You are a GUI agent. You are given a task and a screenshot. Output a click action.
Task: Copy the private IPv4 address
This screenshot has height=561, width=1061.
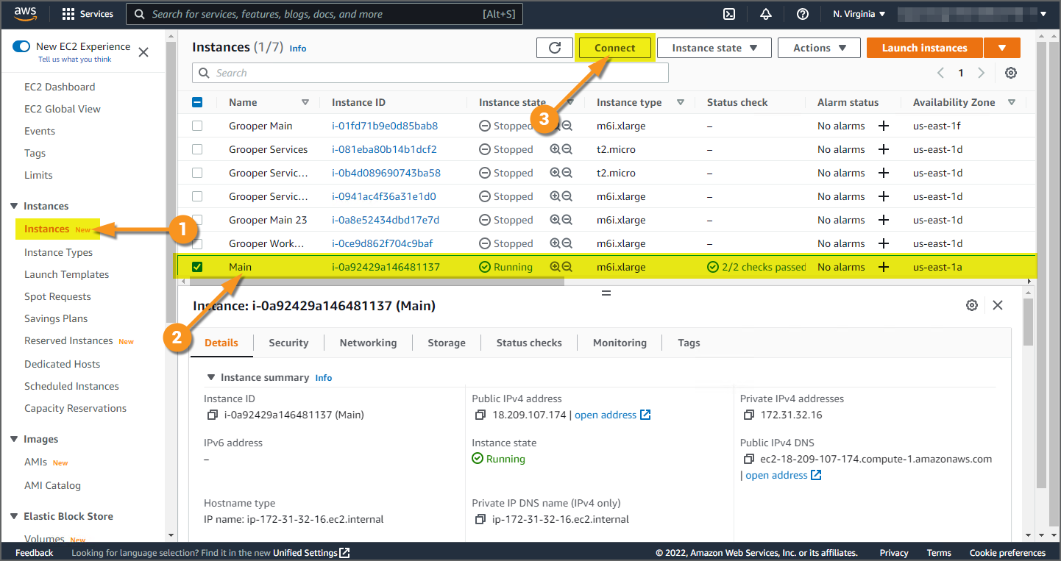point(748,415)
